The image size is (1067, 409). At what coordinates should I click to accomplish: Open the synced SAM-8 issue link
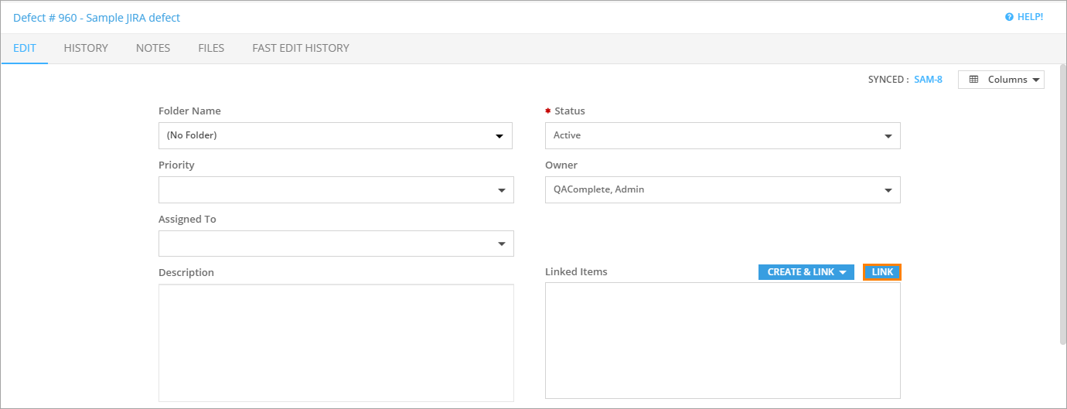928,80
